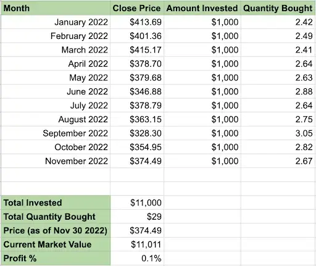Select June 2022 quantity 2.88 cell
316x266 pixels.
(278, 91)
